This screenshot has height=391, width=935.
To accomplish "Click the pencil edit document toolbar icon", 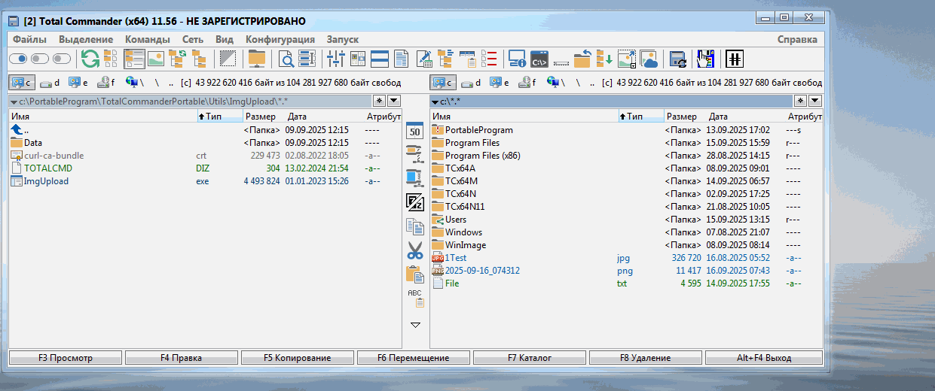I will 423,59.
